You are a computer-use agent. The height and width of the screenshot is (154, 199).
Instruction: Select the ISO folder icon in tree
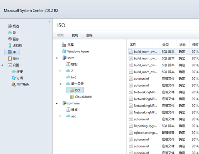pos(72,90)
